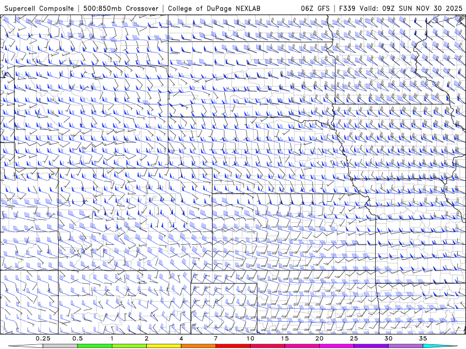Select the orange color bar segment (4–7)
466x349 pixels.
click(x=198, y=346)
